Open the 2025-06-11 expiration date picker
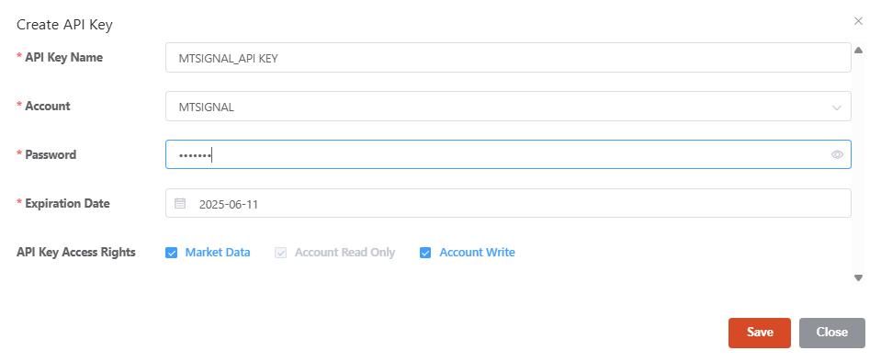 tap(508, 203)
